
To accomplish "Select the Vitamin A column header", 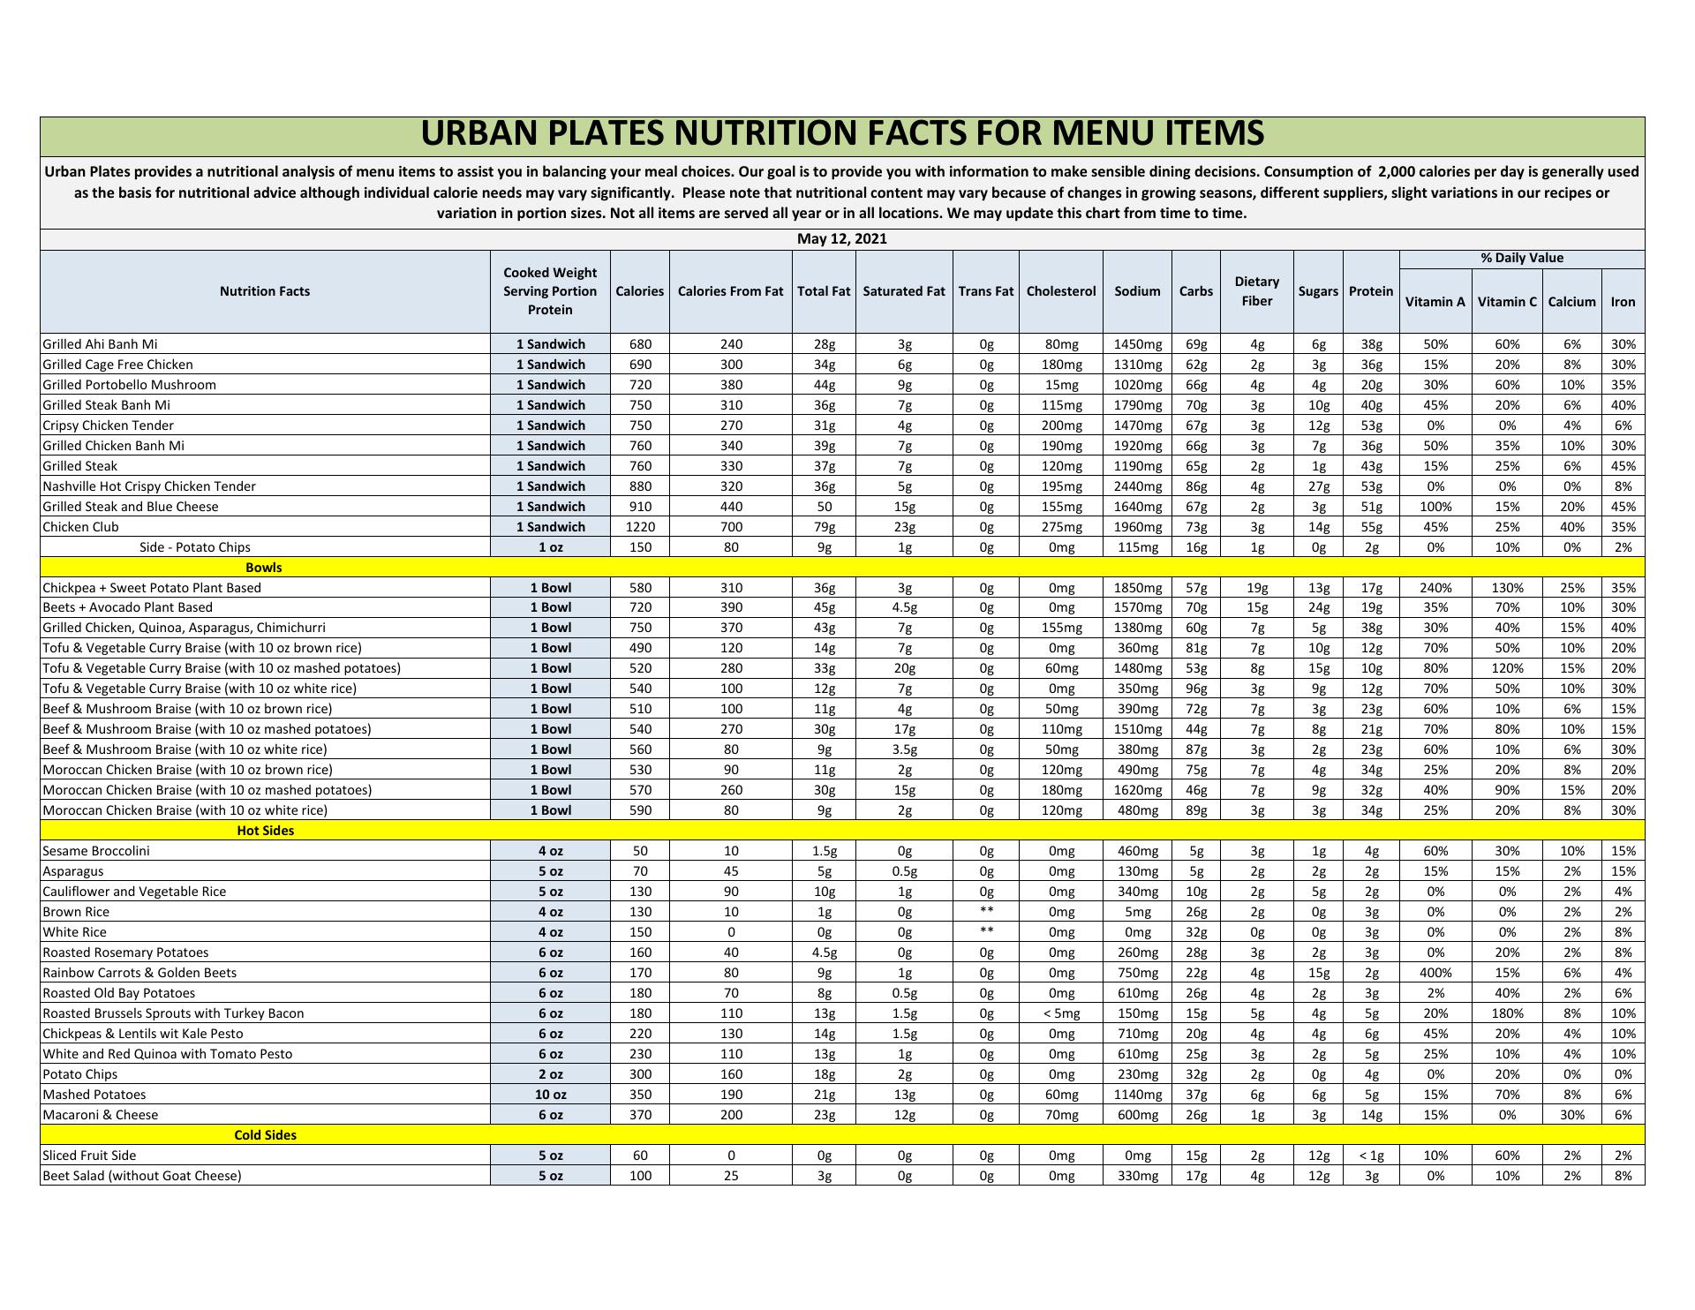I will click(1435, 302).
